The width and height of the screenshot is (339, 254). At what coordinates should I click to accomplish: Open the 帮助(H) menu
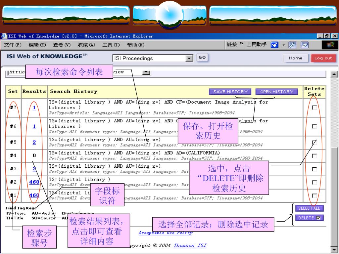coord(135,45)
